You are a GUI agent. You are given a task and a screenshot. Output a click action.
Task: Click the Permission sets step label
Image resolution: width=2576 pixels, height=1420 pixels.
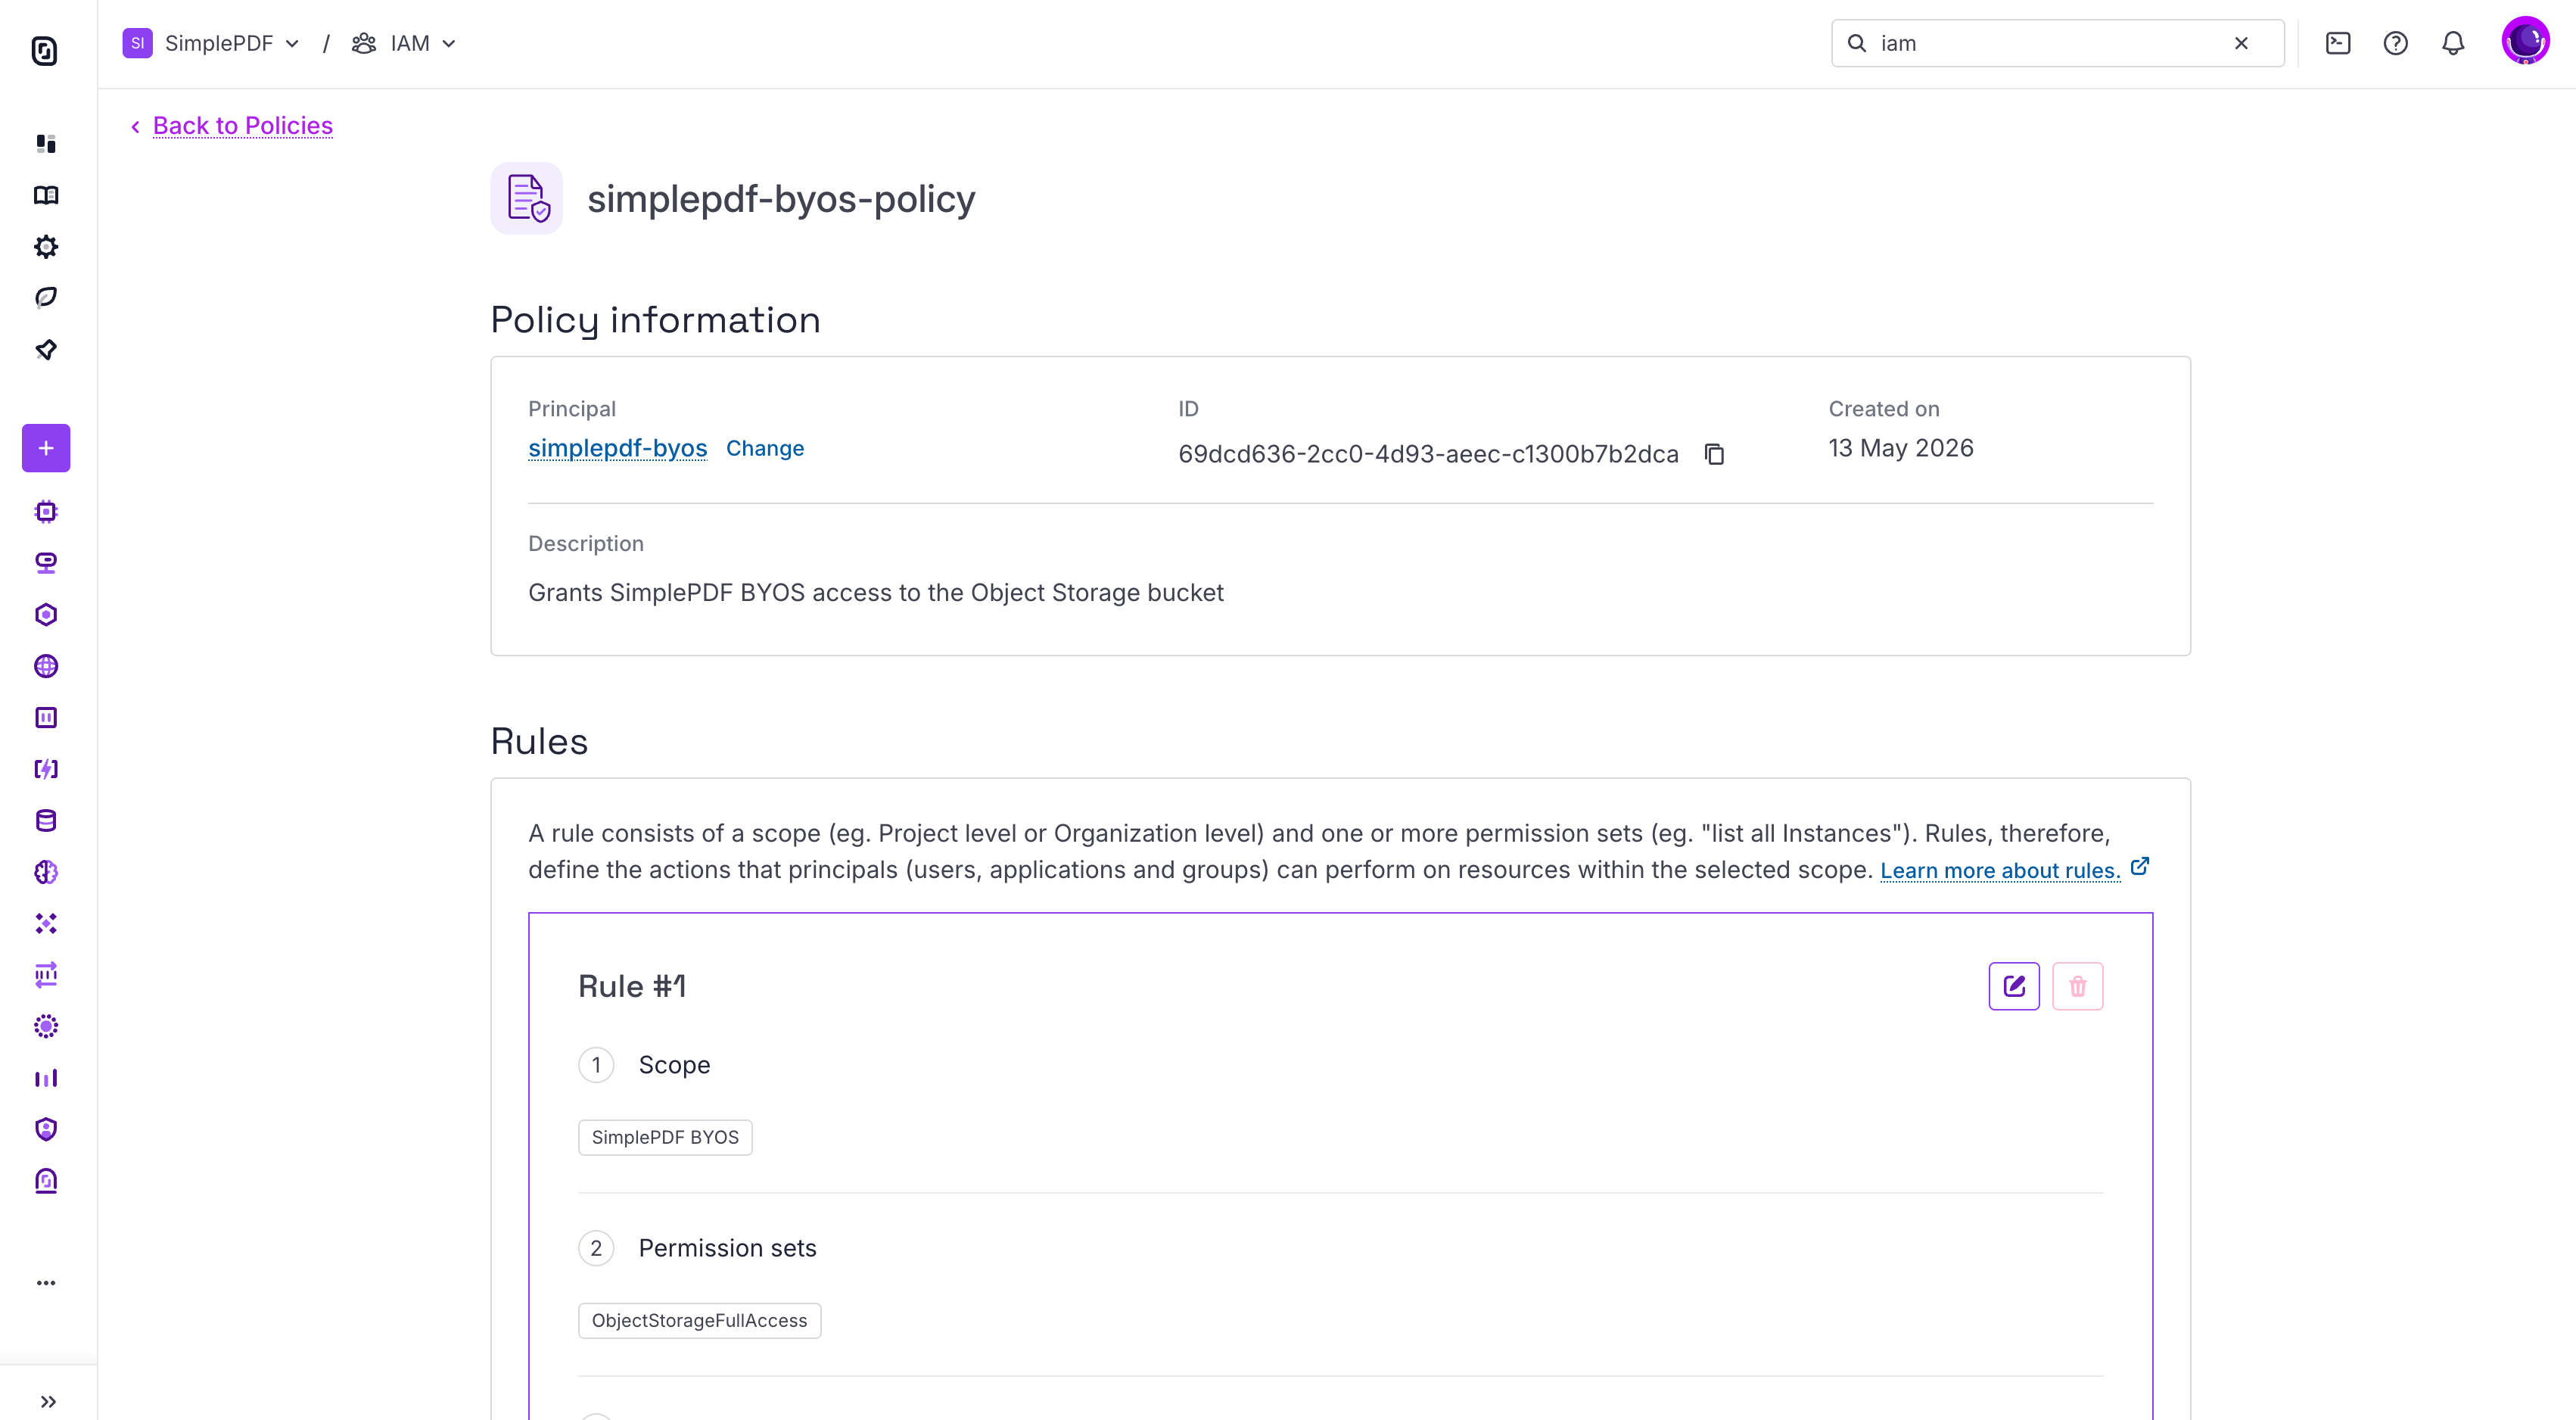727,1248
